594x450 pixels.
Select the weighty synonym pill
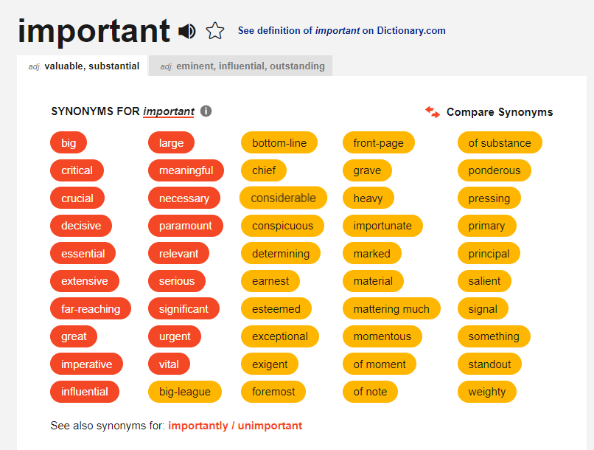(487, 392)
